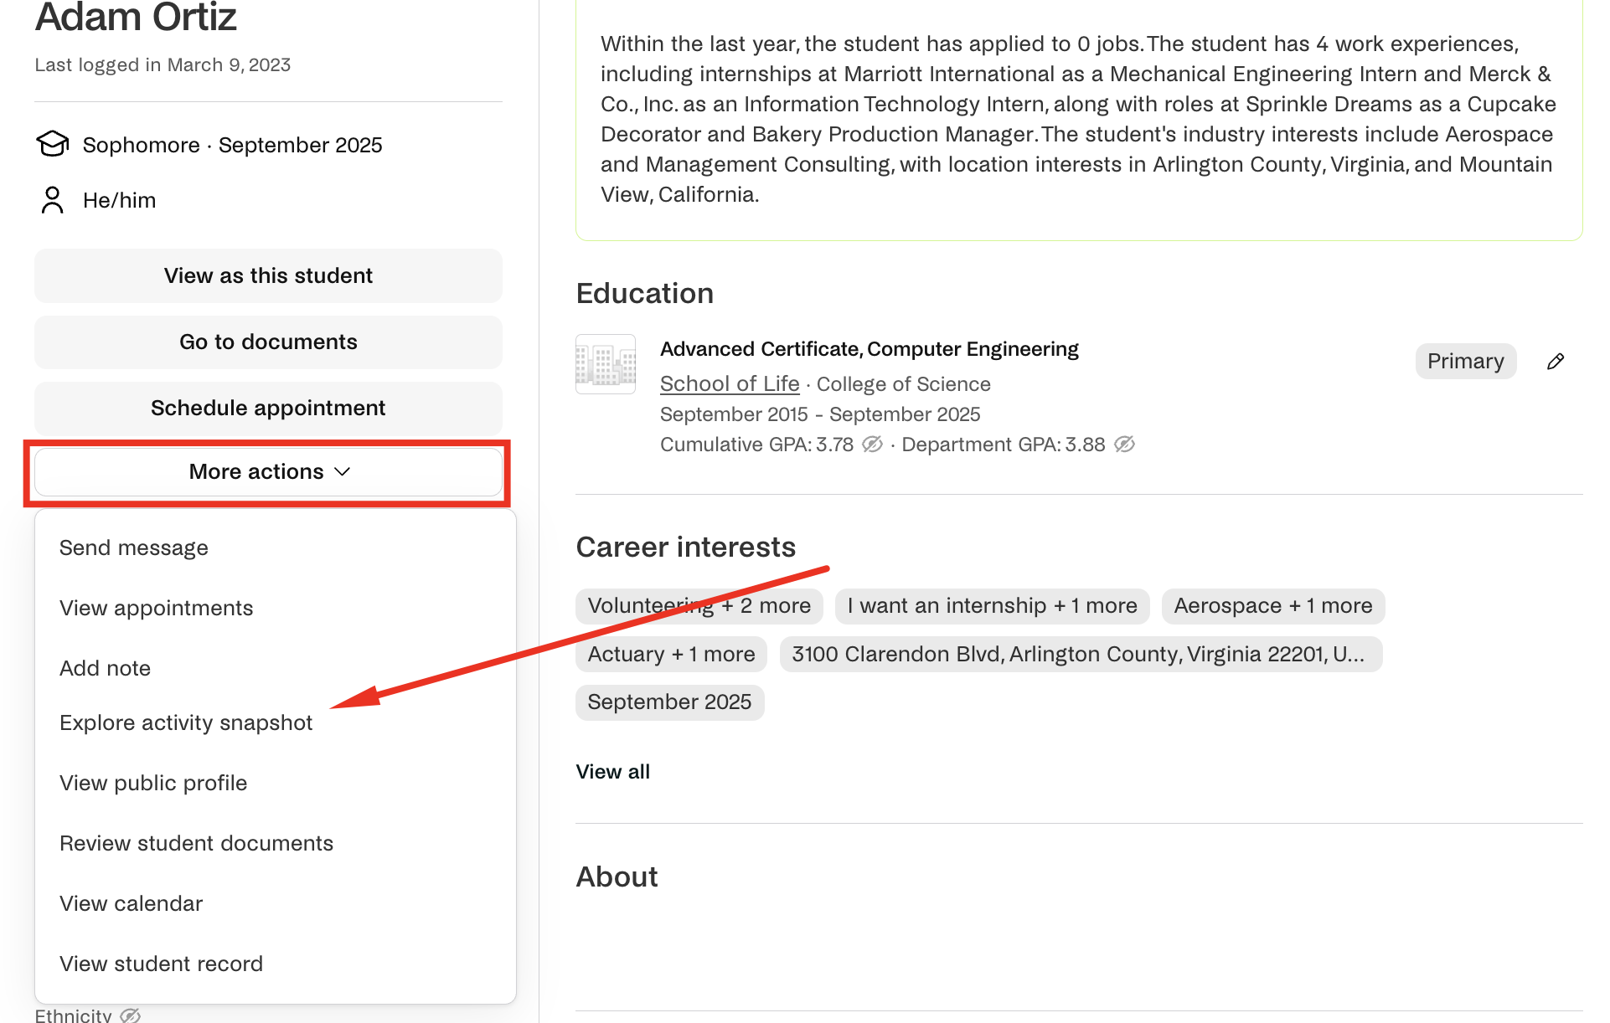The height and width of the screenshot is (1023, 1610).
Task: Click the Primary badge
Action: (x=1466, y=361)
